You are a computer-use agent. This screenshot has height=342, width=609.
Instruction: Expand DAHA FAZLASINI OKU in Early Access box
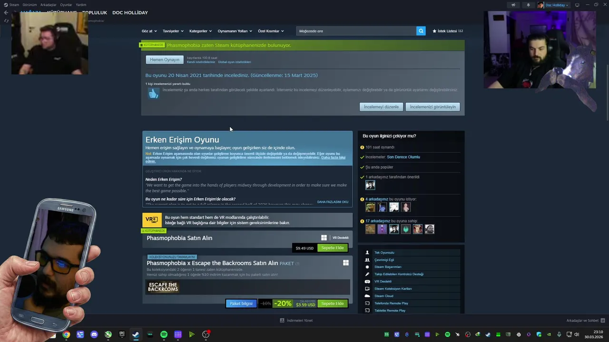[333, 202]
